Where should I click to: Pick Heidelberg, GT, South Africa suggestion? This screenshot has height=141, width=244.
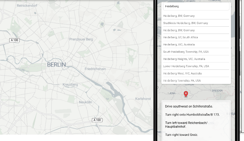tap(196, 37)
